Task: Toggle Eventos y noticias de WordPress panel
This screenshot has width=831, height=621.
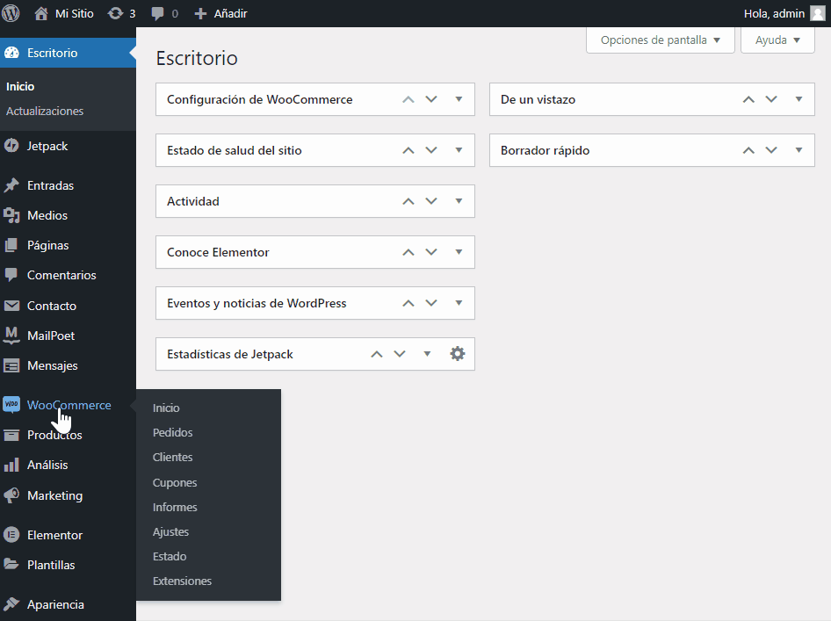Action: 459,302
